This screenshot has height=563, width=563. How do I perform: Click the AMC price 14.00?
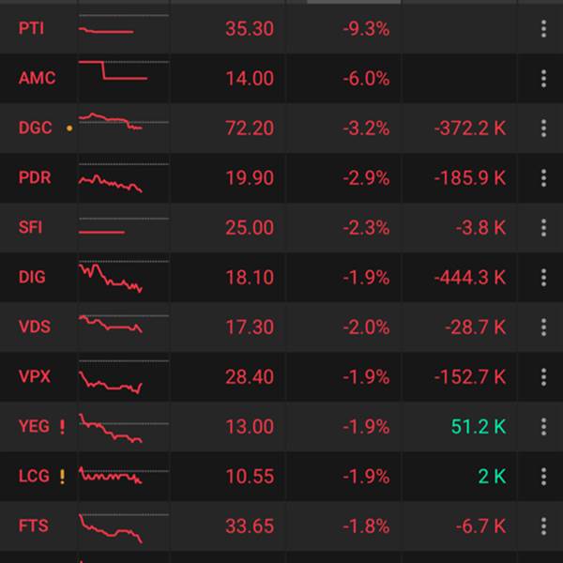coord(250,79)
